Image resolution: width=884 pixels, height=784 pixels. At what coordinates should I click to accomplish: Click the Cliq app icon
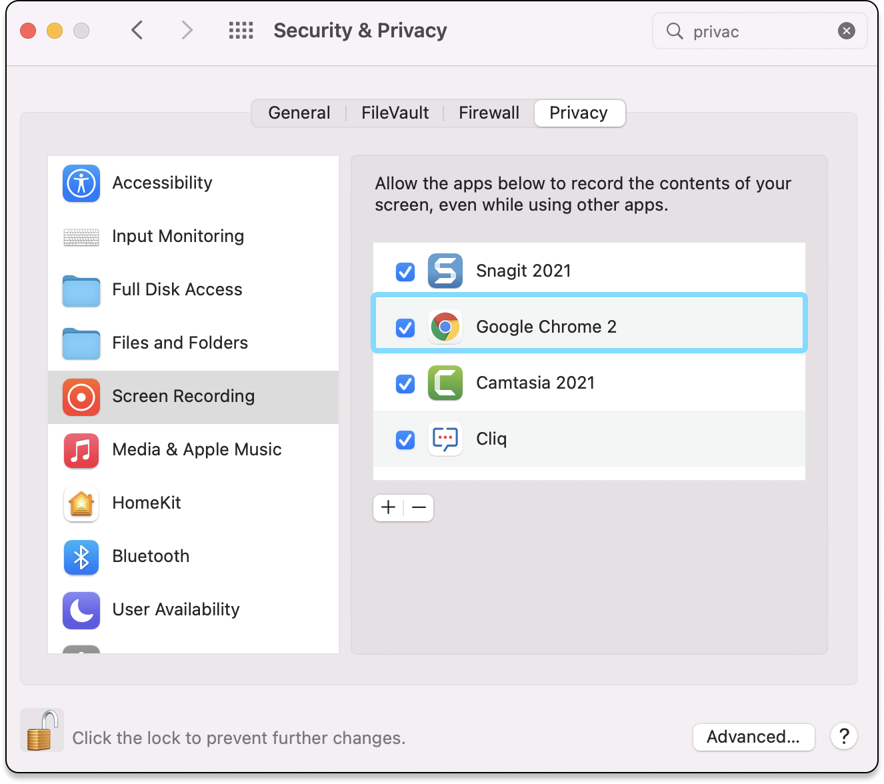pos(445,439)
